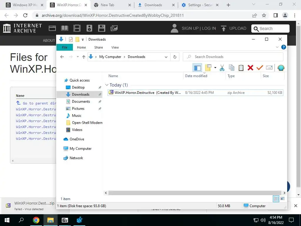This screenshot has height=226, width=301.
Task: Click the Refresh button in address bar
Action: 175,57
